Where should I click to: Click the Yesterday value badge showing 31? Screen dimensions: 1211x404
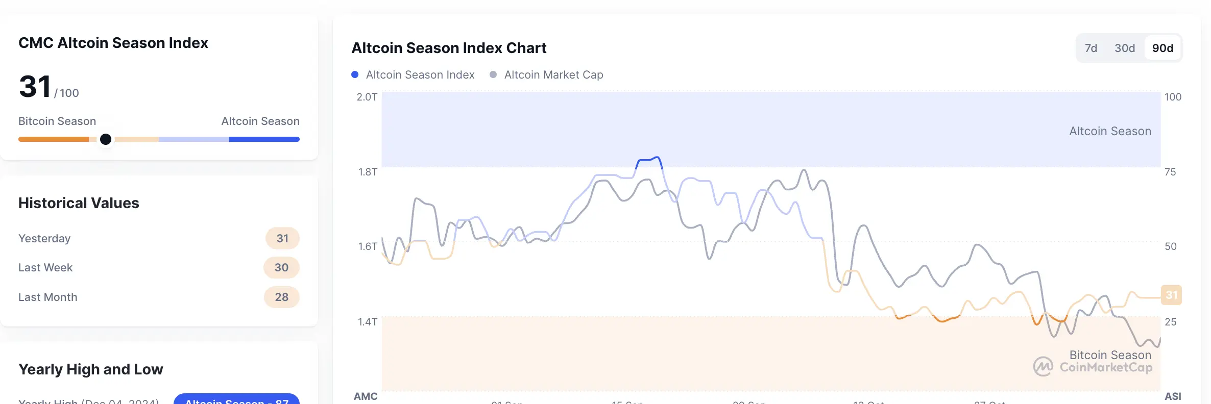click(x=282, y=238)
